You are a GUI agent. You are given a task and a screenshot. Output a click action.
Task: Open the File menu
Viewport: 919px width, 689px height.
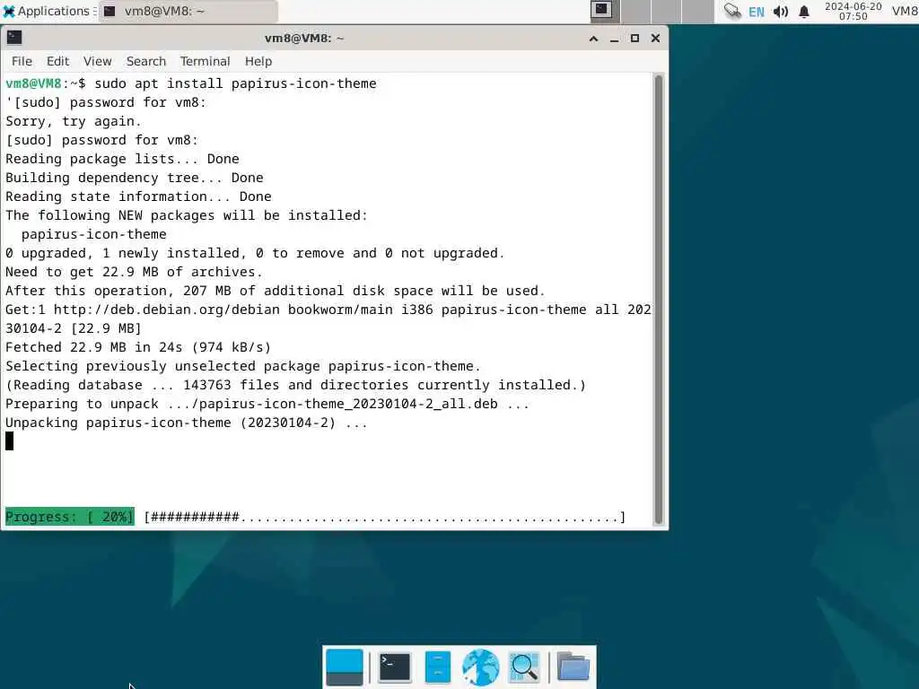pos(22,62)
